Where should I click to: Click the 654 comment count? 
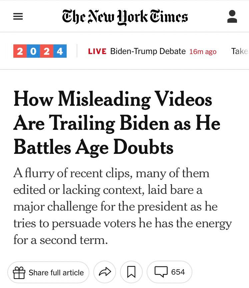(x=178, y=272)
